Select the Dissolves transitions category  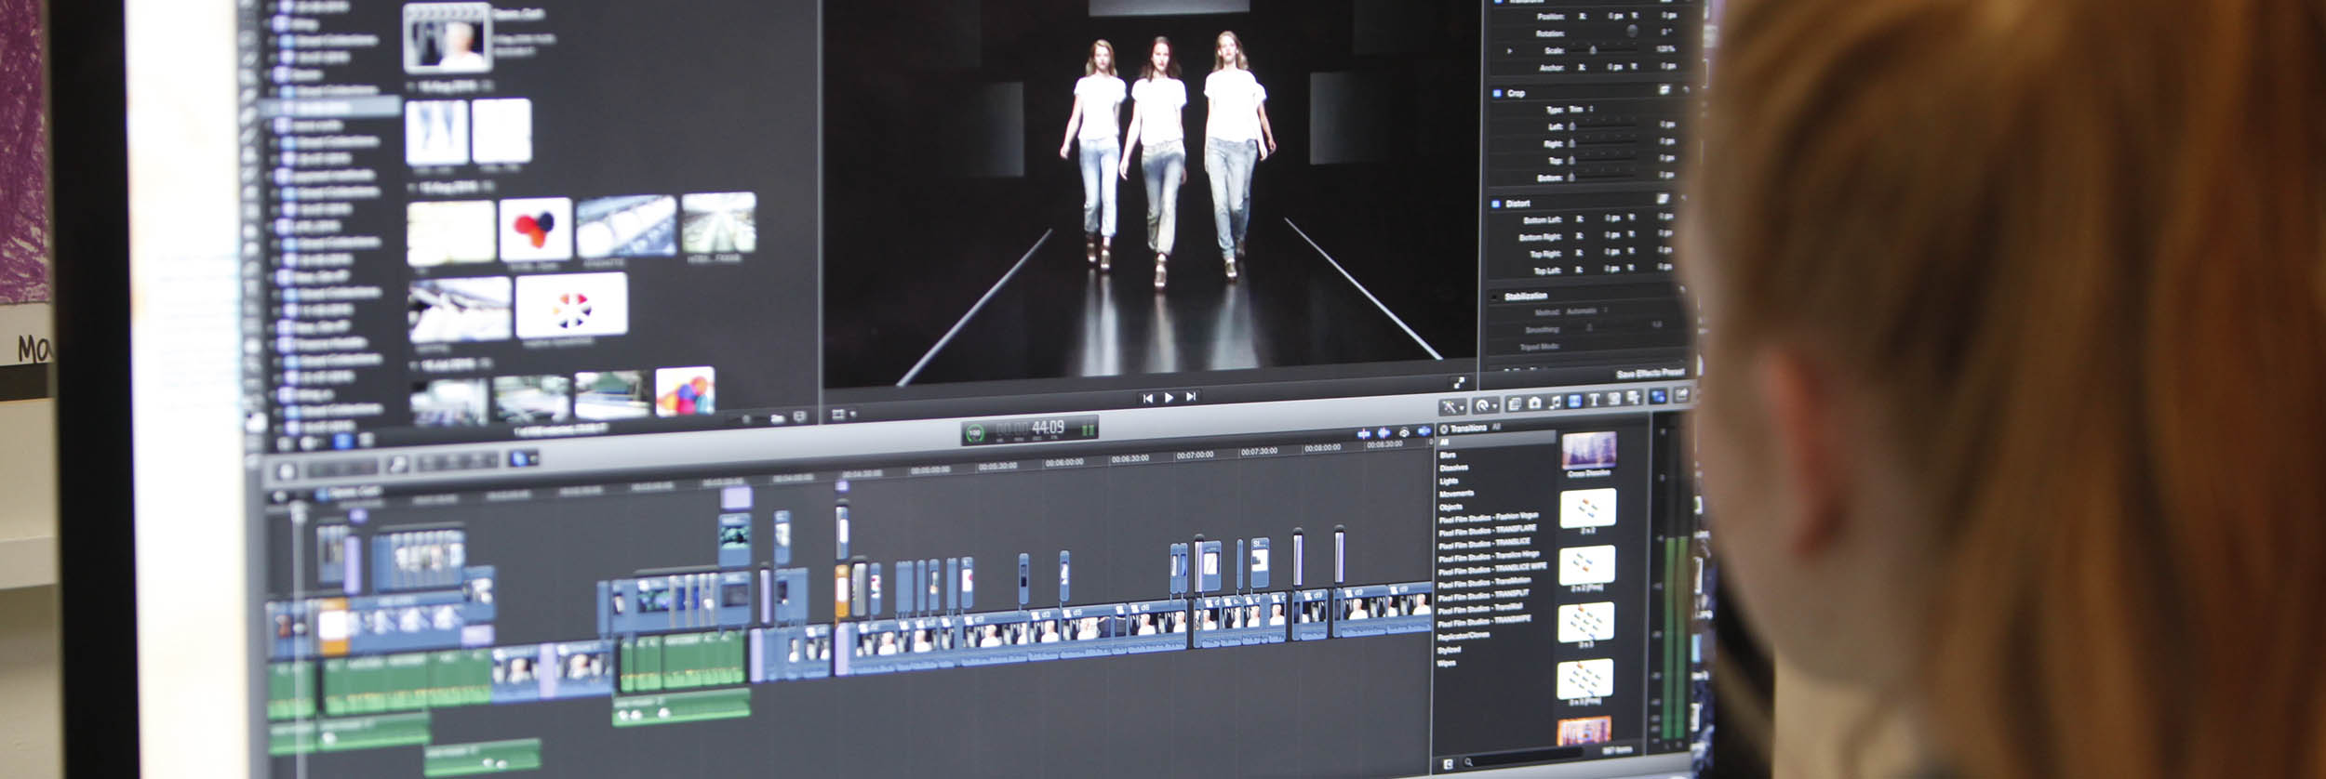pos(1453,468)
